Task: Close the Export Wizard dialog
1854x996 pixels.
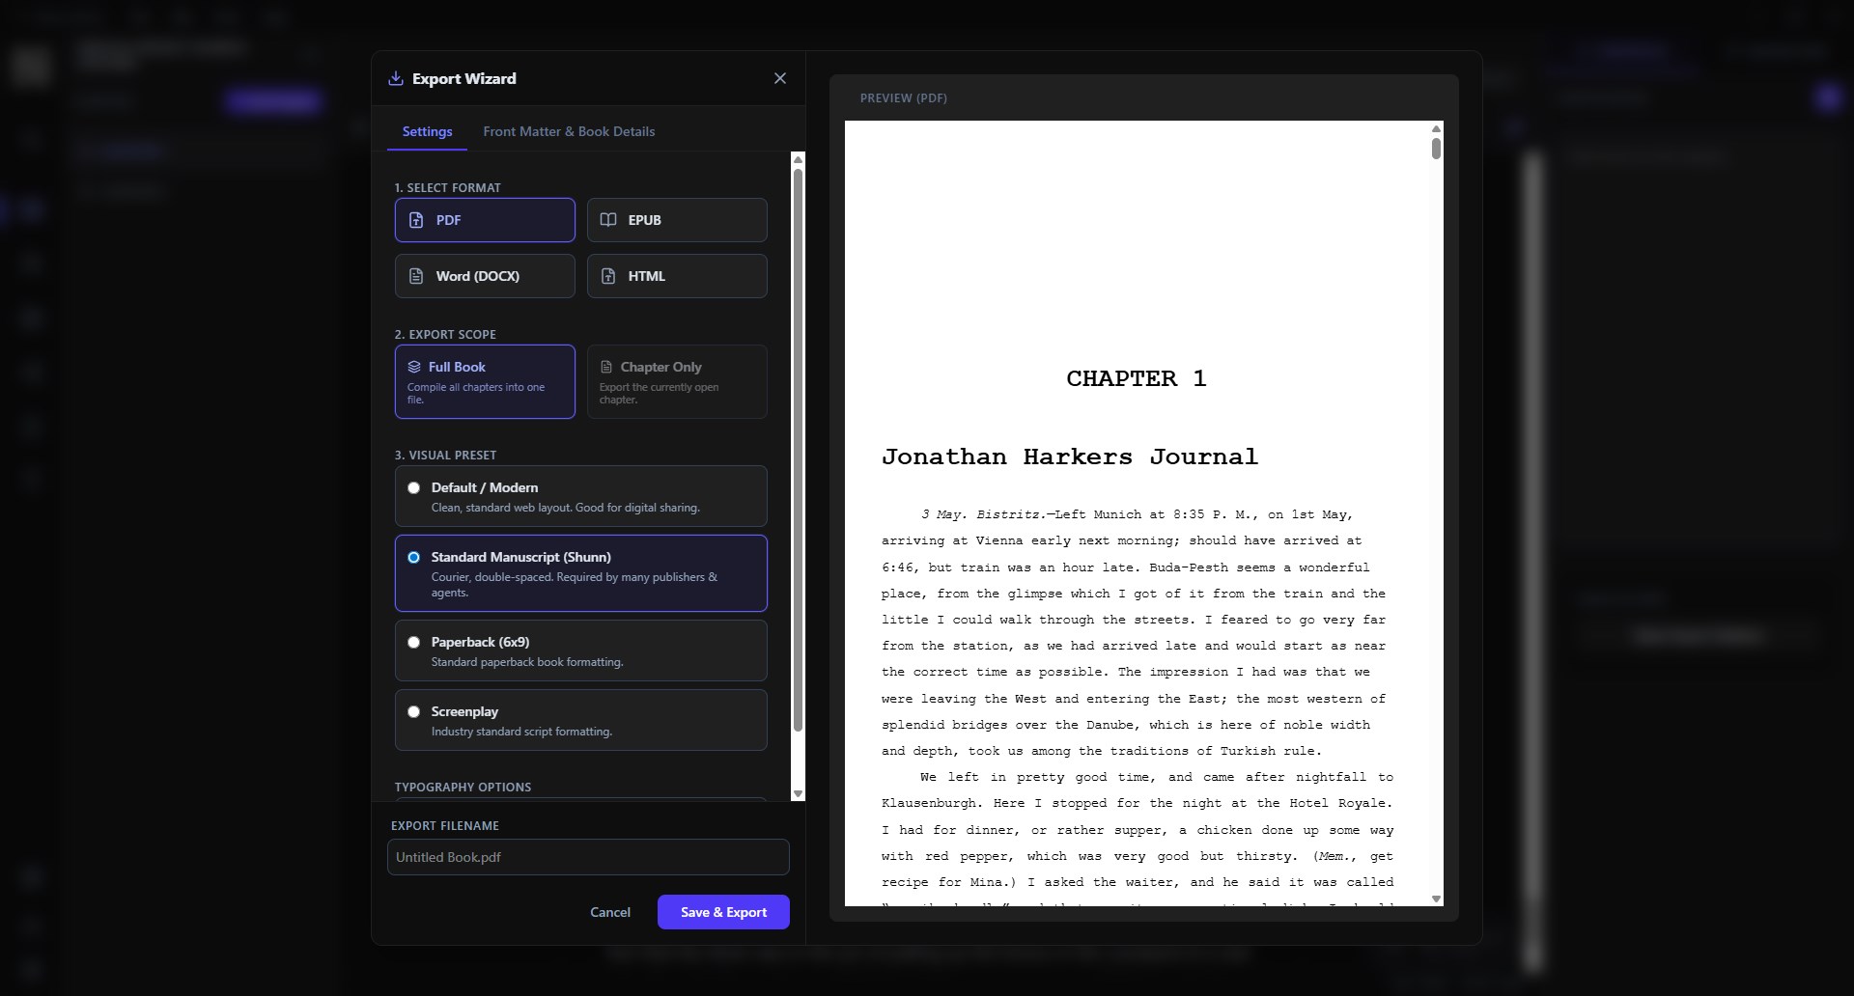Action: tap(780, 78)
